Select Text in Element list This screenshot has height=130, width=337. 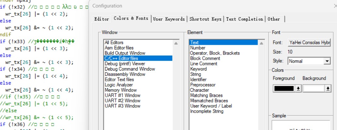[x=223, y=43]
